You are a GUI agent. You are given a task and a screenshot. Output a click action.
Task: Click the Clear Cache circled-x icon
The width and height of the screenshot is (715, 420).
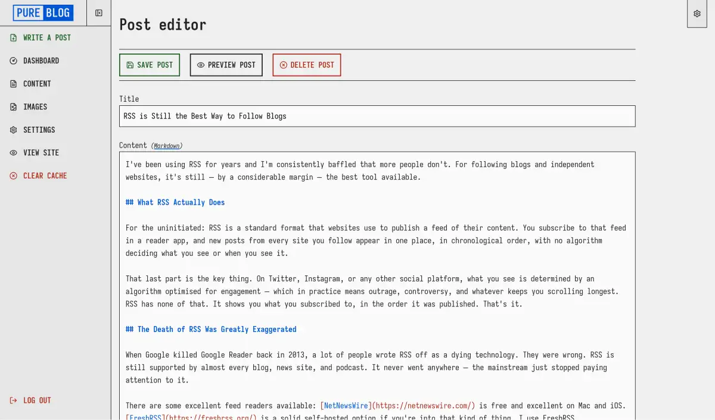tap(13, 176)
